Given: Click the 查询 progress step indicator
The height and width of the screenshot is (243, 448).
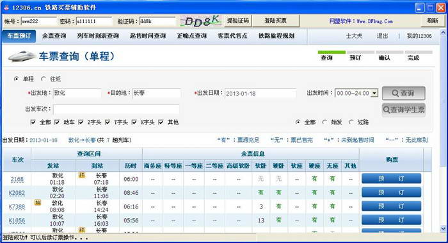Looking at the screenshot, I should [x=332, y=56].
